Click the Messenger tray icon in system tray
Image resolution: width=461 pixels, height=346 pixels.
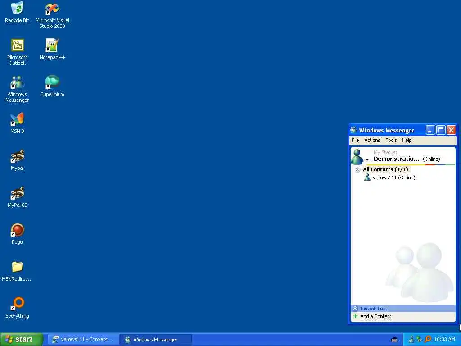click(x=411, y=340)
